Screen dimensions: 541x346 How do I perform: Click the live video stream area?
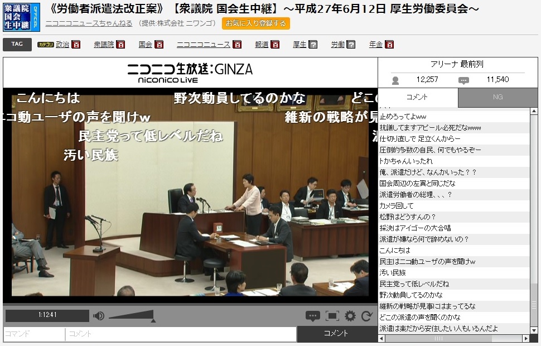point(190,195)
